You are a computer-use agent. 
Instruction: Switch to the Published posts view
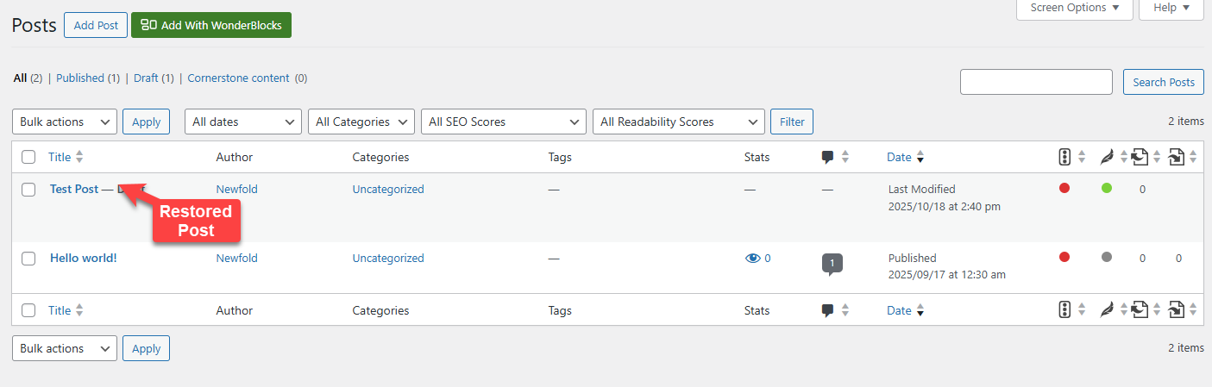coord(81,78)
